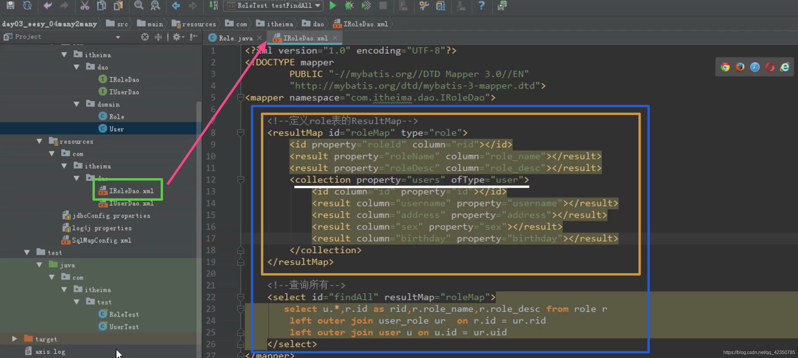Click the Copy icon in toolbar
The width and height of the screenshot is (798, 358).
click(x=102, y=5)
